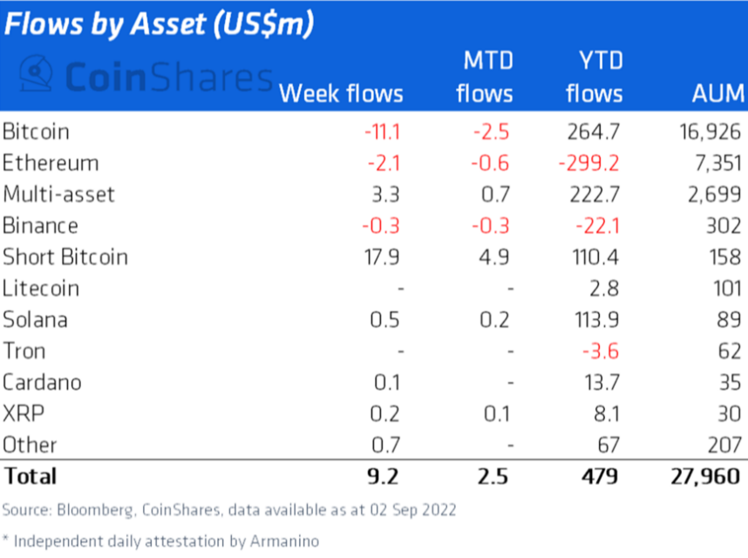The image size is (748, 558).
Task: Click the Flows by Asset title
Action: (158, 24)
